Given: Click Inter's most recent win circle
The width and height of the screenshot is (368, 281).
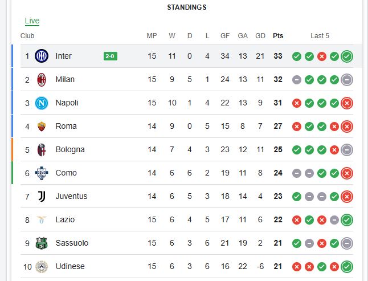Looking at the screenshot, I should point(347,56).
